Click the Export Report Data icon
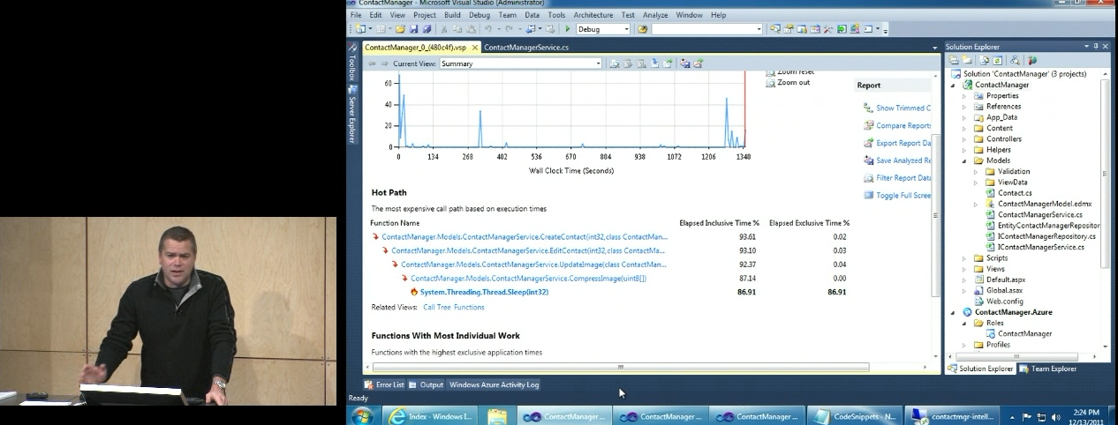 [868, 143]
